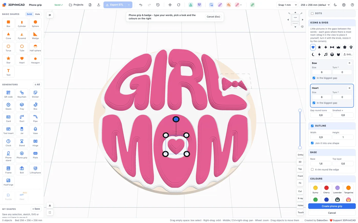Viewport: 358px width, 223px height.
Task: Choose the crescent moon icon
Action: coord(313,54)
